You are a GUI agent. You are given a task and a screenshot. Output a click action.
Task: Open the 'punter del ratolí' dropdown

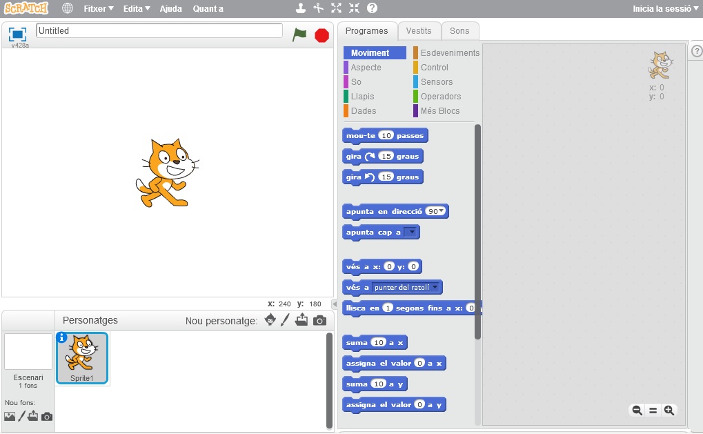pyautogui.click(x=435, y=287)
